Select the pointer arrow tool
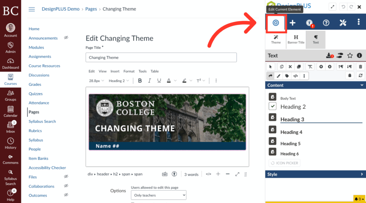The width and height of the screenshot is (366, 203). tap(271, 67)
